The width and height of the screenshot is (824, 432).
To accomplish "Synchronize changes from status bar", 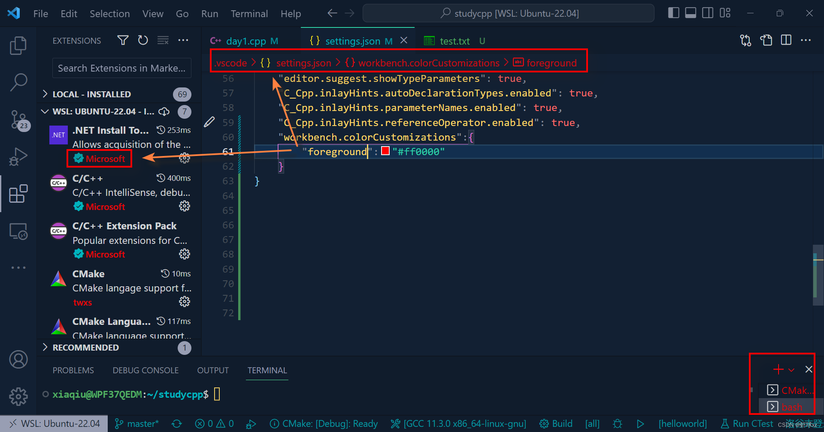I will click(x=176, y=423).
